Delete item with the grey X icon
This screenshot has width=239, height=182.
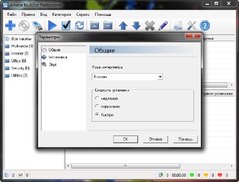(x=150, y=25)
